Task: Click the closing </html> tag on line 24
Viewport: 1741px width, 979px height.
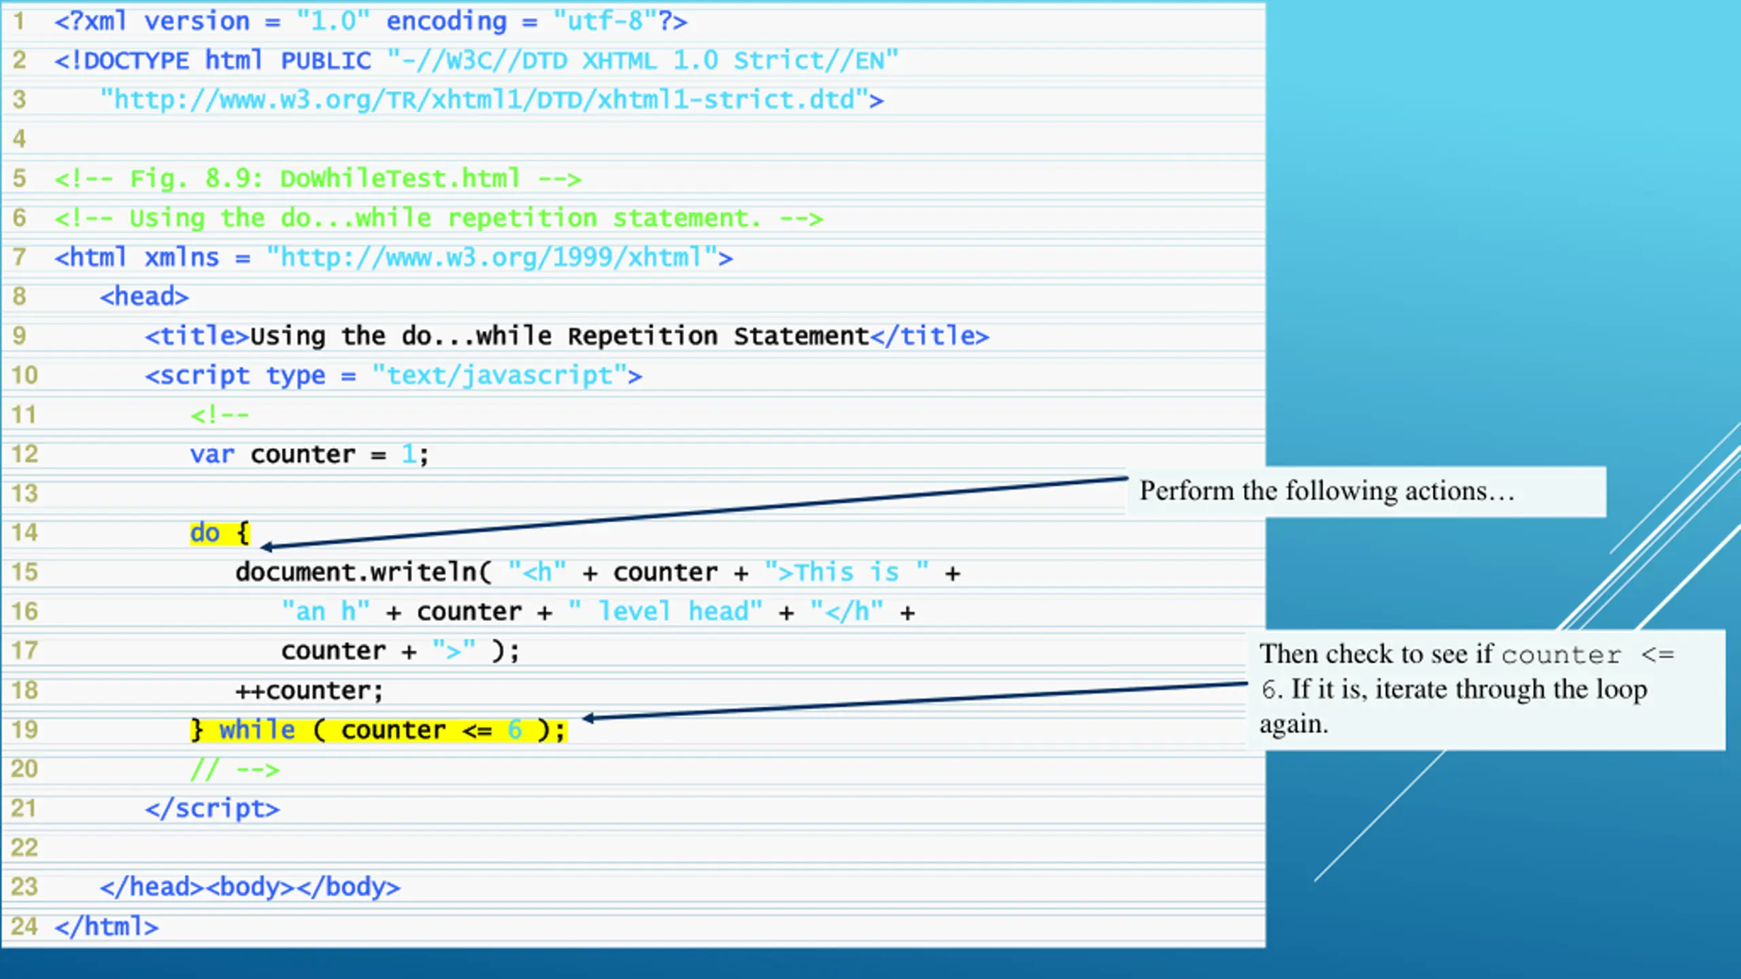Action: point(107,927)
